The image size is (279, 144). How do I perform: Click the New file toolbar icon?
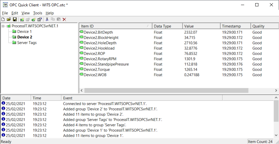(3, 19)
